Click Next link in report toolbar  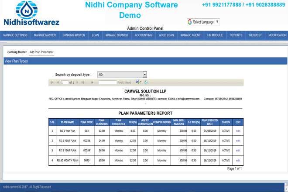128,82
